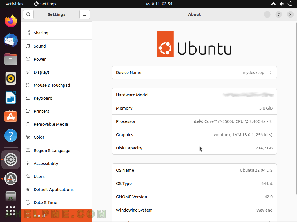The height and width of the screenshot is (222, 297).
Task: Click the OS Name value Ubuntu 22.04 LTS
Action: (256, 170)
